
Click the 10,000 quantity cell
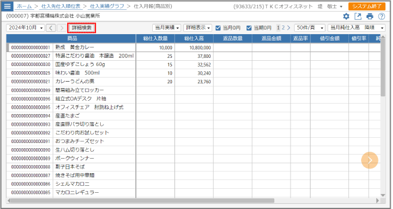point(155,47)
